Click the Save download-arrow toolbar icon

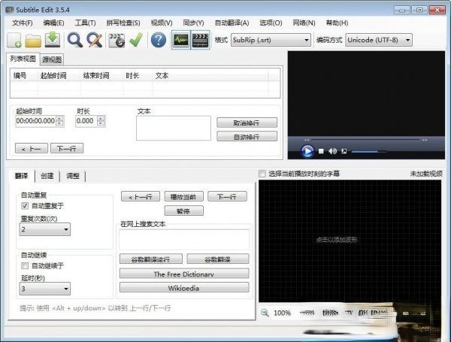point(52,40)
